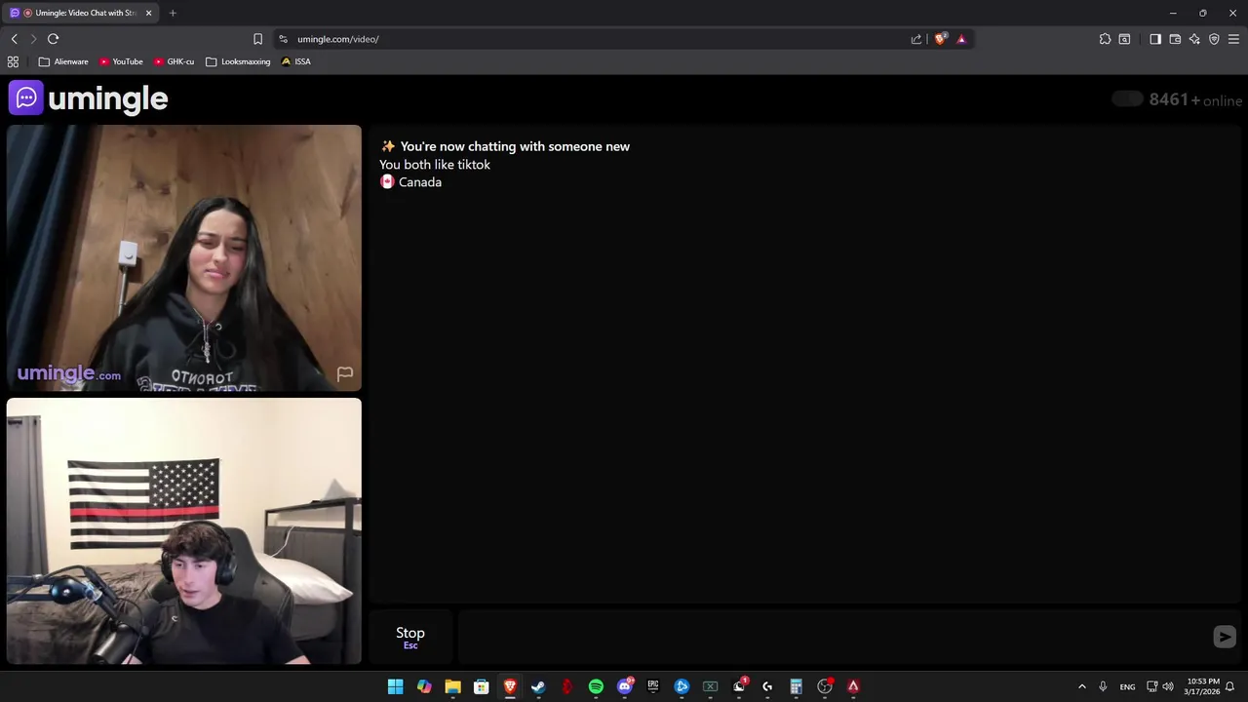This screenshot has width=1248, height=702.
Task: Open Leo AI sparkle icon
Action: (1194, 39)
